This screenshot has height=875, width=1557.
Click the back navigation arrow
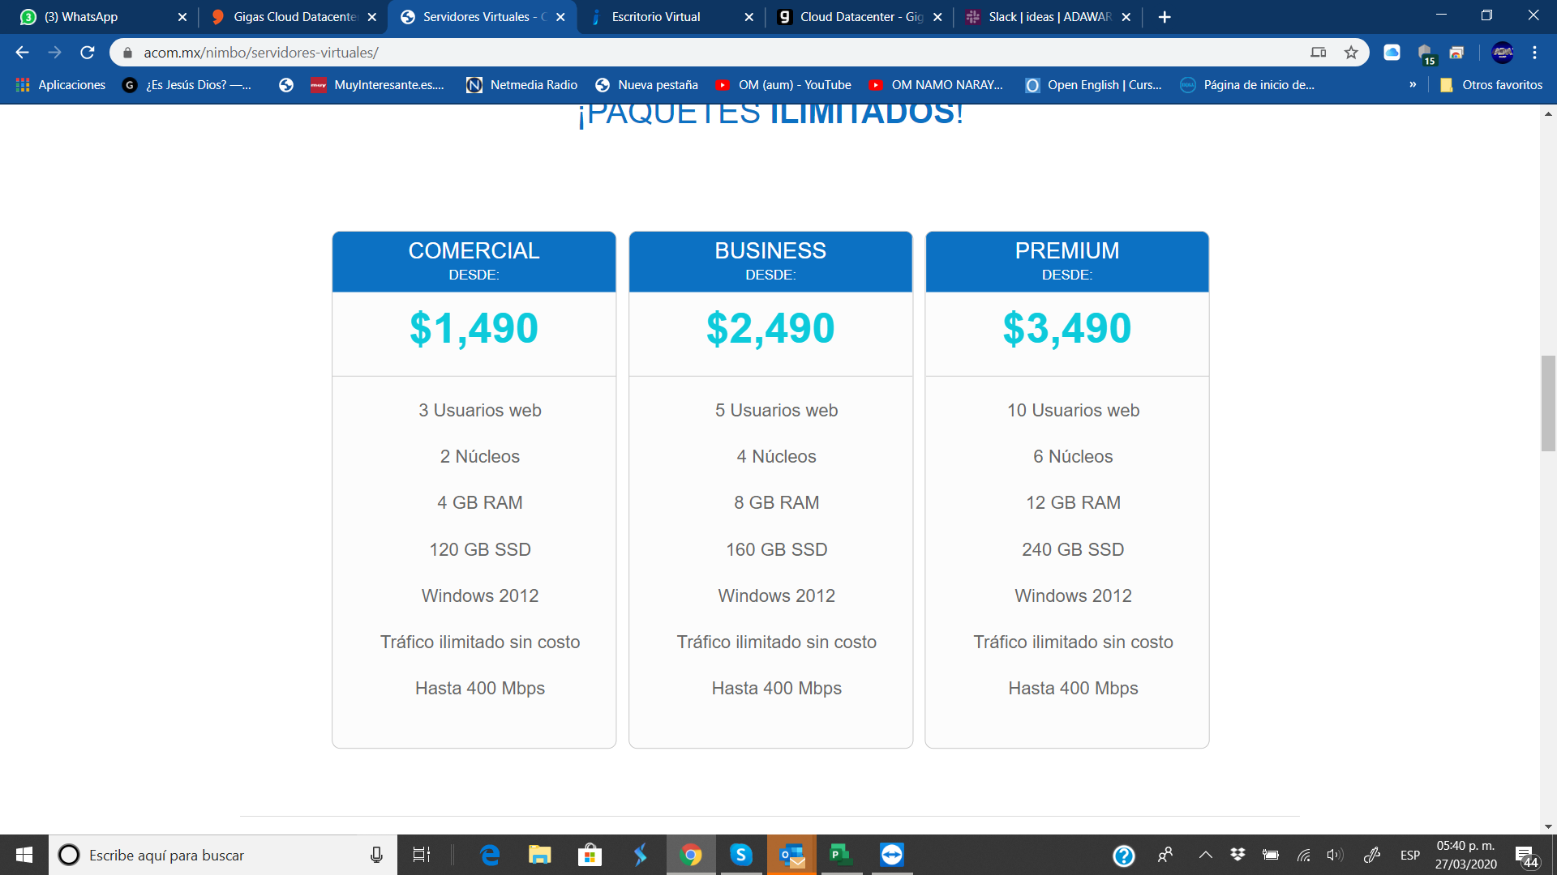click(x=22, y=53)
